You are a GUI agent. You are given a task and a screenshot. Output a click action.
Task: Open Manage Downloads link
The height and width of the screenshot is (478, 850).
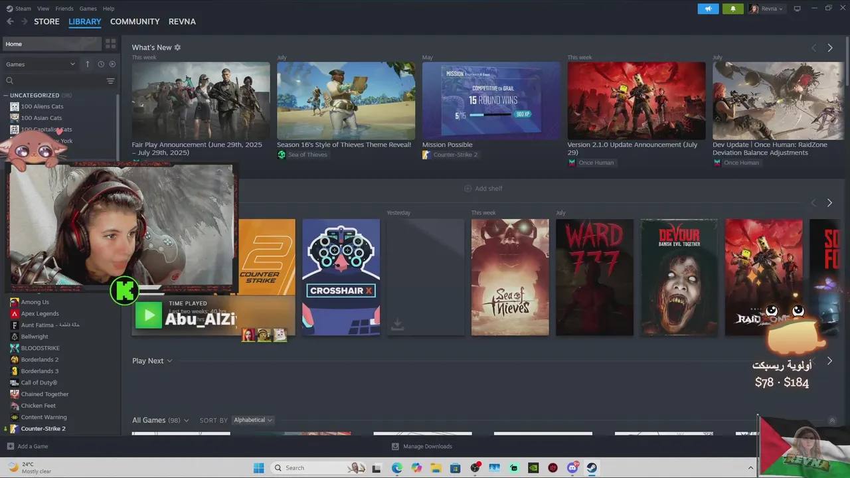pos(427,447)
